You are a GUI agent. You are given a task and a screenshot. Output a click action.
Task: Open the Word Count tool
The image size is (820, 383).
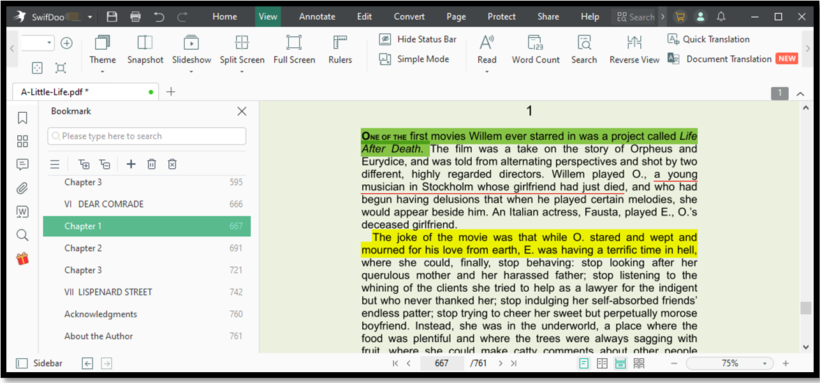point(536,50)
